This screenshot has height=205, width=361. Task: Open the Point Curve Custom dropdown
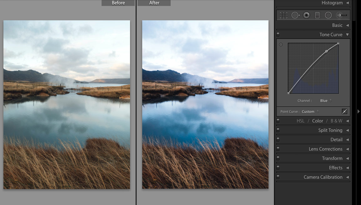(x=309, y=111)
